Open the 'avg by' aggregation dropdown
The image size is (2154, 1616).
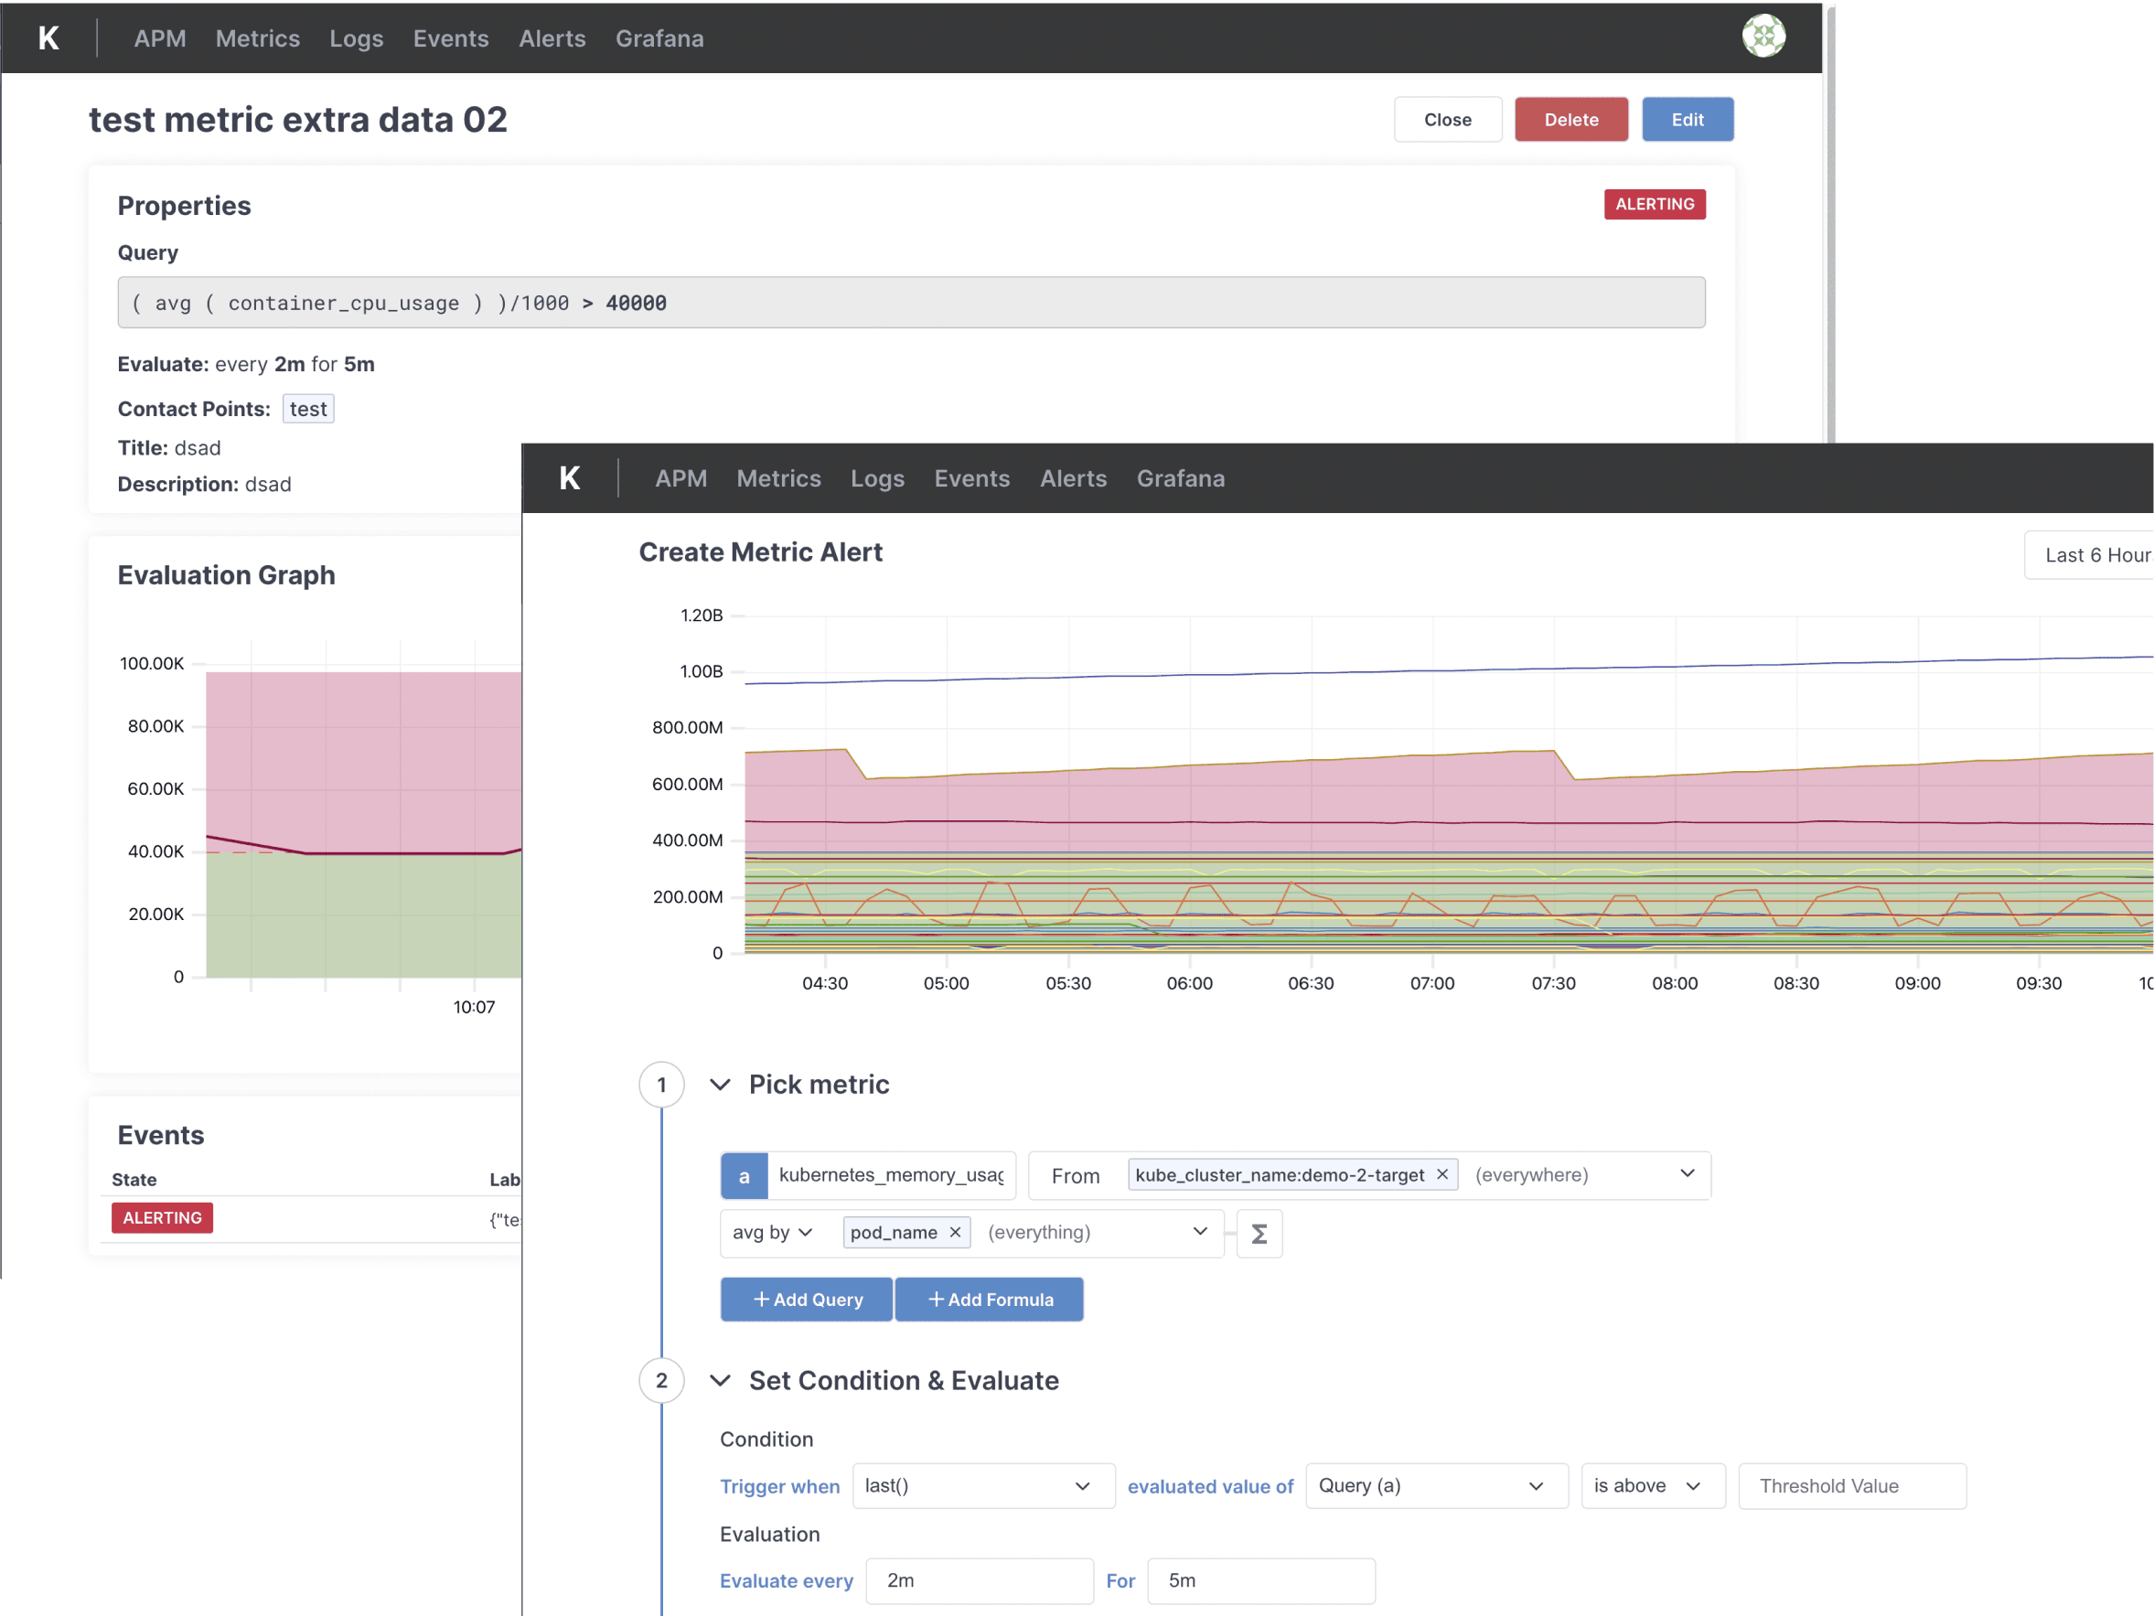pyautogui.click(x=772, y=1232)
